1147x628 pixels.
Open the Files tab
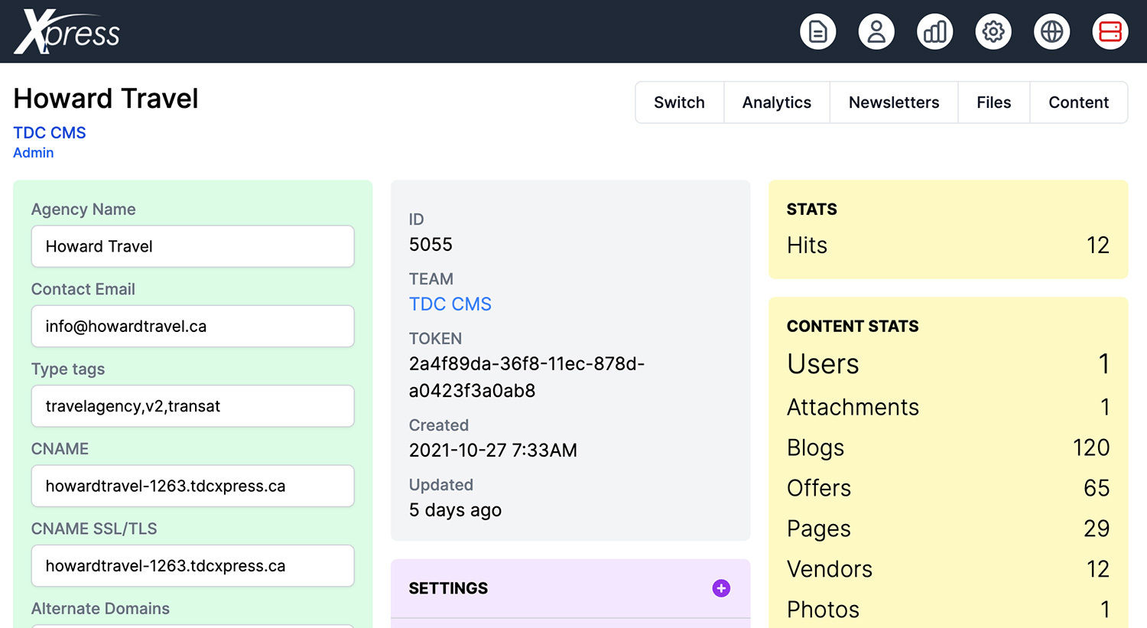tap(993, 102)
